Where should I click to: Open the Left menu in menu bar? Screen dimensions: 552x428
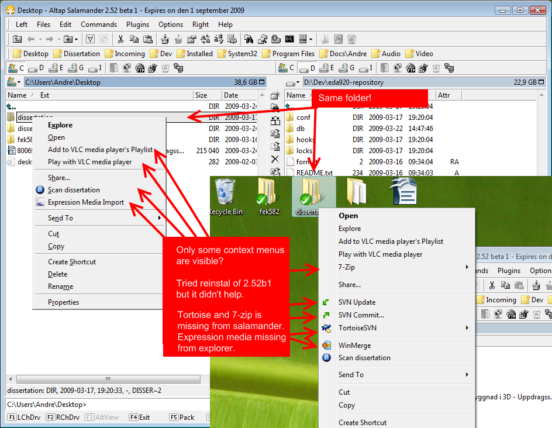click(x=22, y=25)
